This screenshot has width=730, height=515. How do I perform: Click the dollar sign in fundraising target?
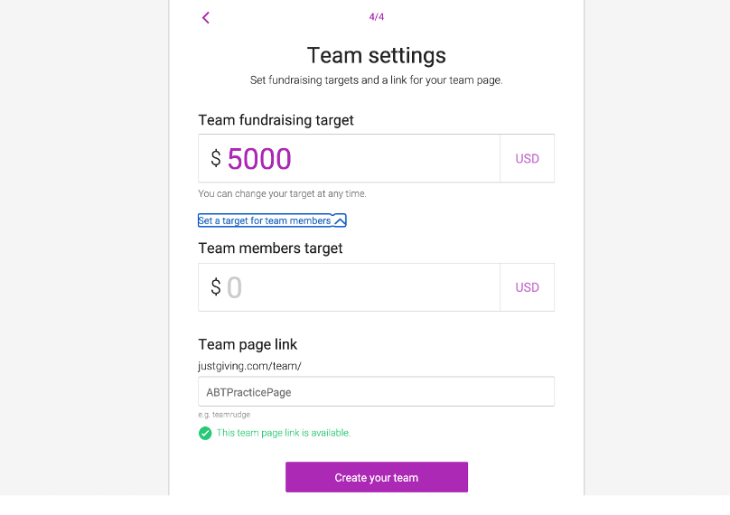click(216, 158)
